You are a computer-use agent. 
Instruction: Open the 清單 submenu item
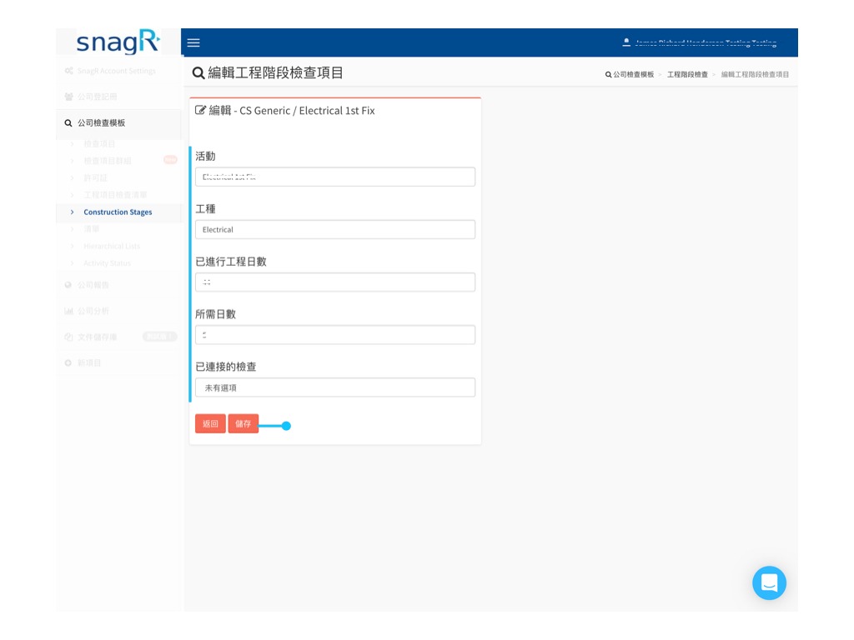[x=92, y=229]
